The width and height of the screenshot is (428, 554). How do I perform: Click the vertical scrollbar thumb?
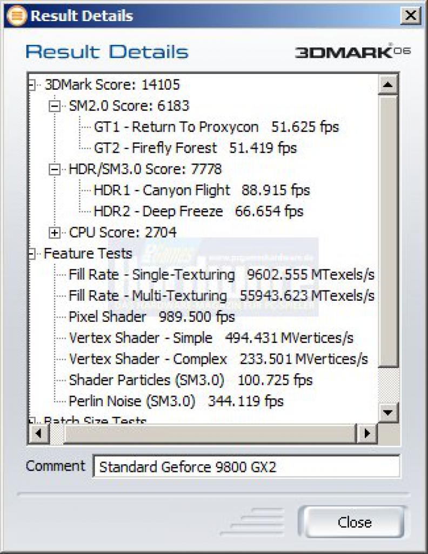click(x=388, y=232)
